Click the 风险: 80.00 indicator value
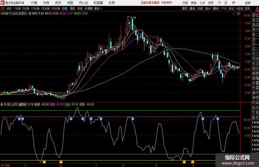The image size is (259, 167). (71, 104)
